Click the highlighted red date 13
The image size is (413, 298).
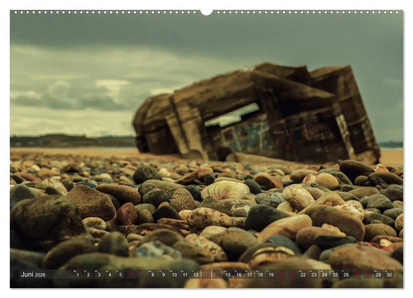(206, 275)
